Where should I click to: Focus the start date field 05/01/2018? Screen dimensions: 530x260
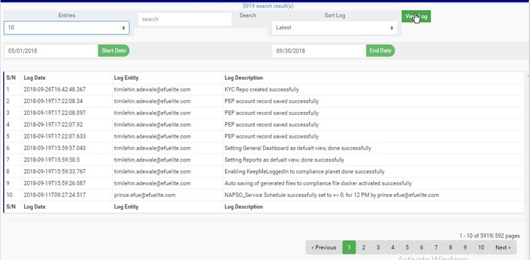pos(51,51)
